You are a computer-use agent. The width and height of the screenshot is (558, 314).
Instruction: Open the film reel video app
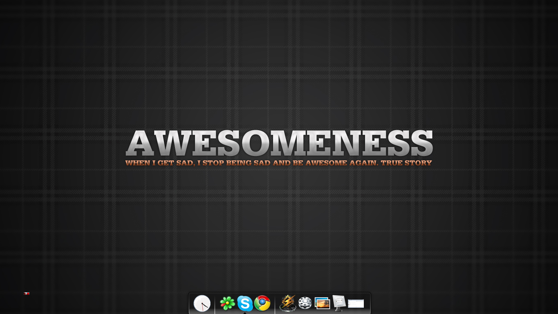[x=305, y=303]
